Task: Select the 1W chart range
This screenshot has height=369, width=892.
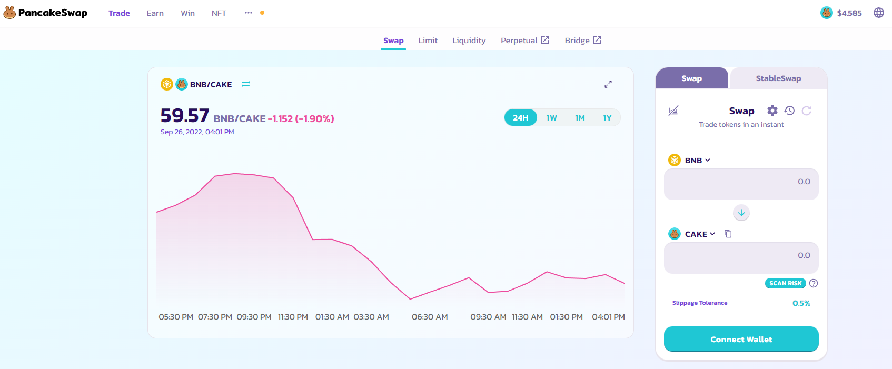Action: pyautogui.click(x=552, y=118)
